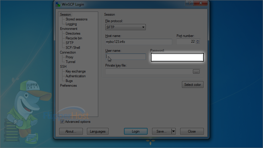
Task: Open the Key exchange settings page
Action: pyautogui.click(x=76, y=71)
